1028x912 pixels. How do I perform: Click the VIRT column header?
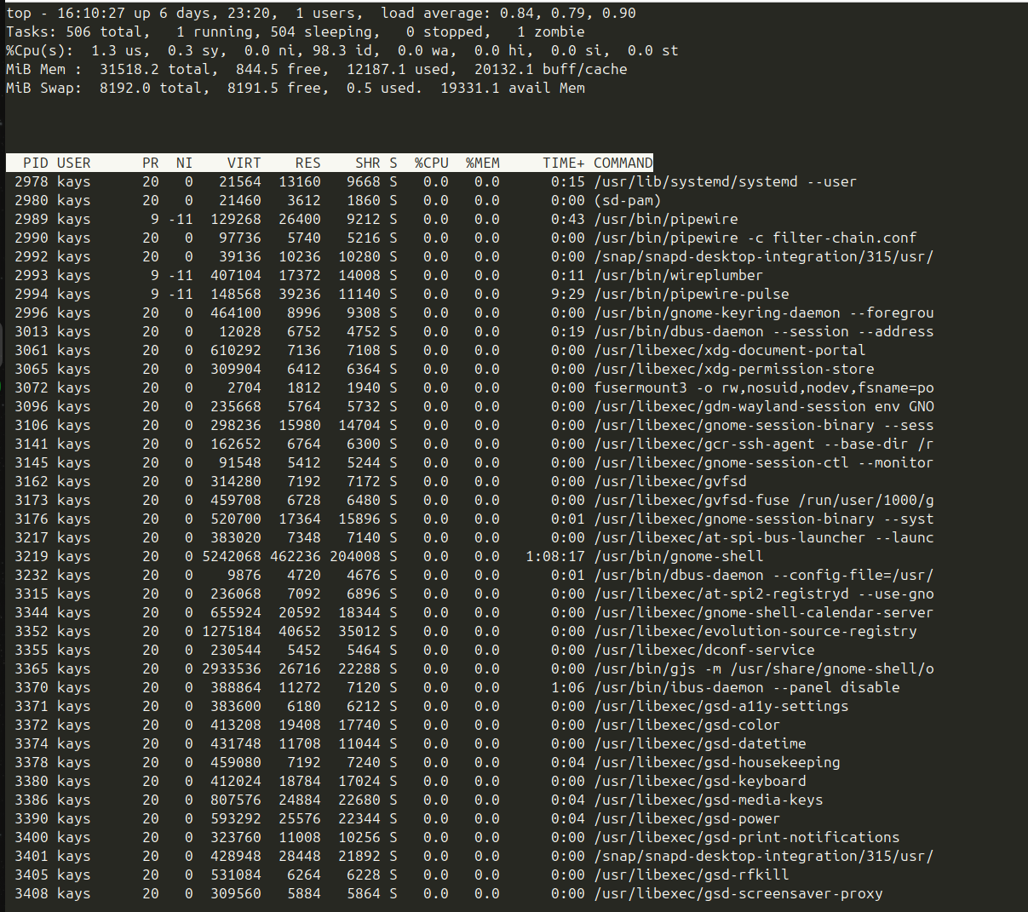point(243,163)
